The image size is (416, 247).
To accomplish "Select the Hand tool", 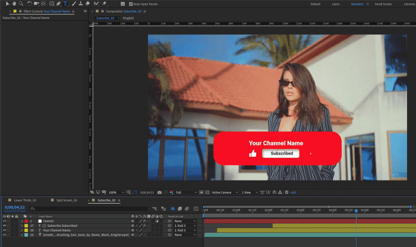I will click(x=14, y=4).
